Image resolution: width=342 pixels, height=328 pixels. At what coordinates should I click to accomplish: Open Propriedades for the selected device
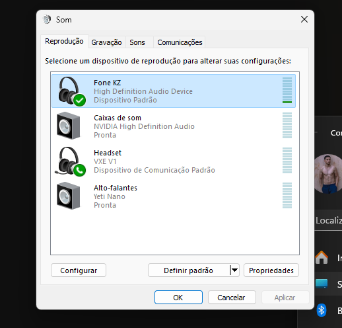click(x=271, y=270)
